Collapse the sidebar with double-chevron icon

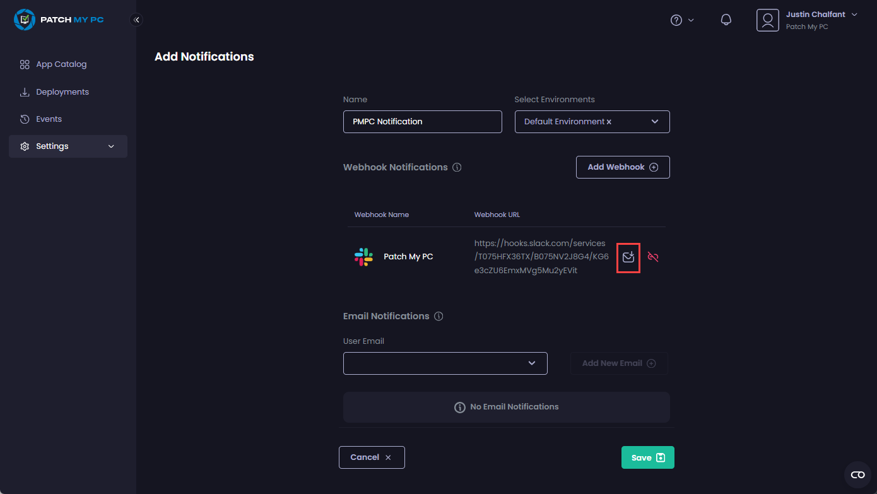click(x=136, y=20)
